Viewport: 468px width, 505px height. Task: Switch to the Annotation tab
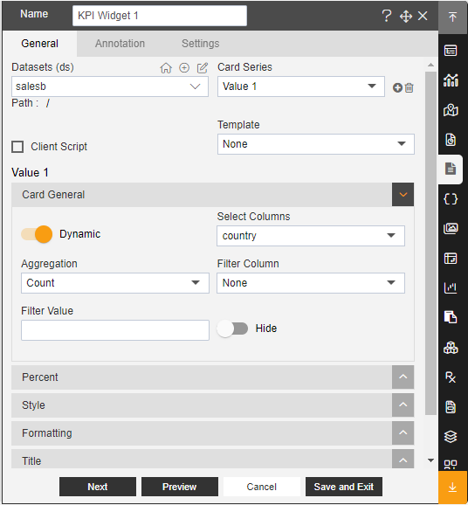120,44
